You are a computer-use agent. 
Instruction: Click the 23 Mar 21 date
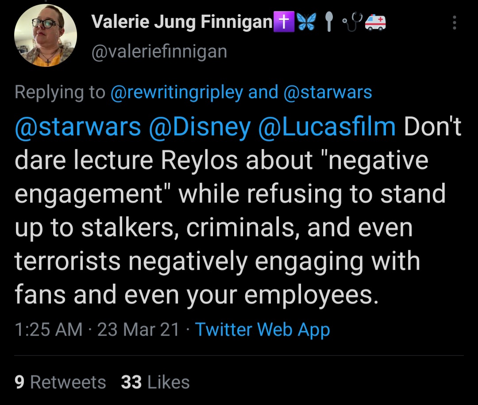[139, 330]
